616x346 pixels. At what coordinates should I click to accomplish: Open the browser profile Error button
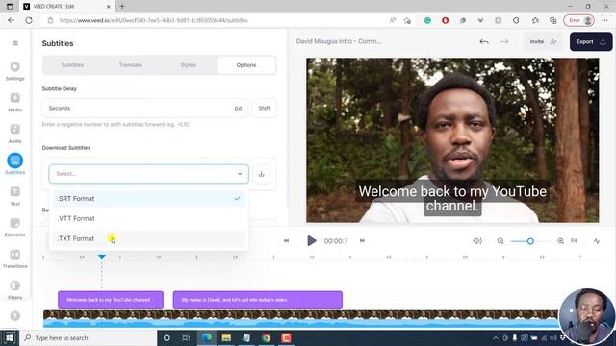pos(578,20)
